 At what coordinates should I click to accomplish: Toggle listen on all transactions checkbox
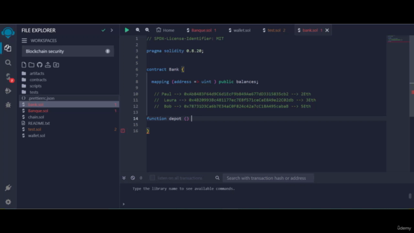tap(152, 178)
